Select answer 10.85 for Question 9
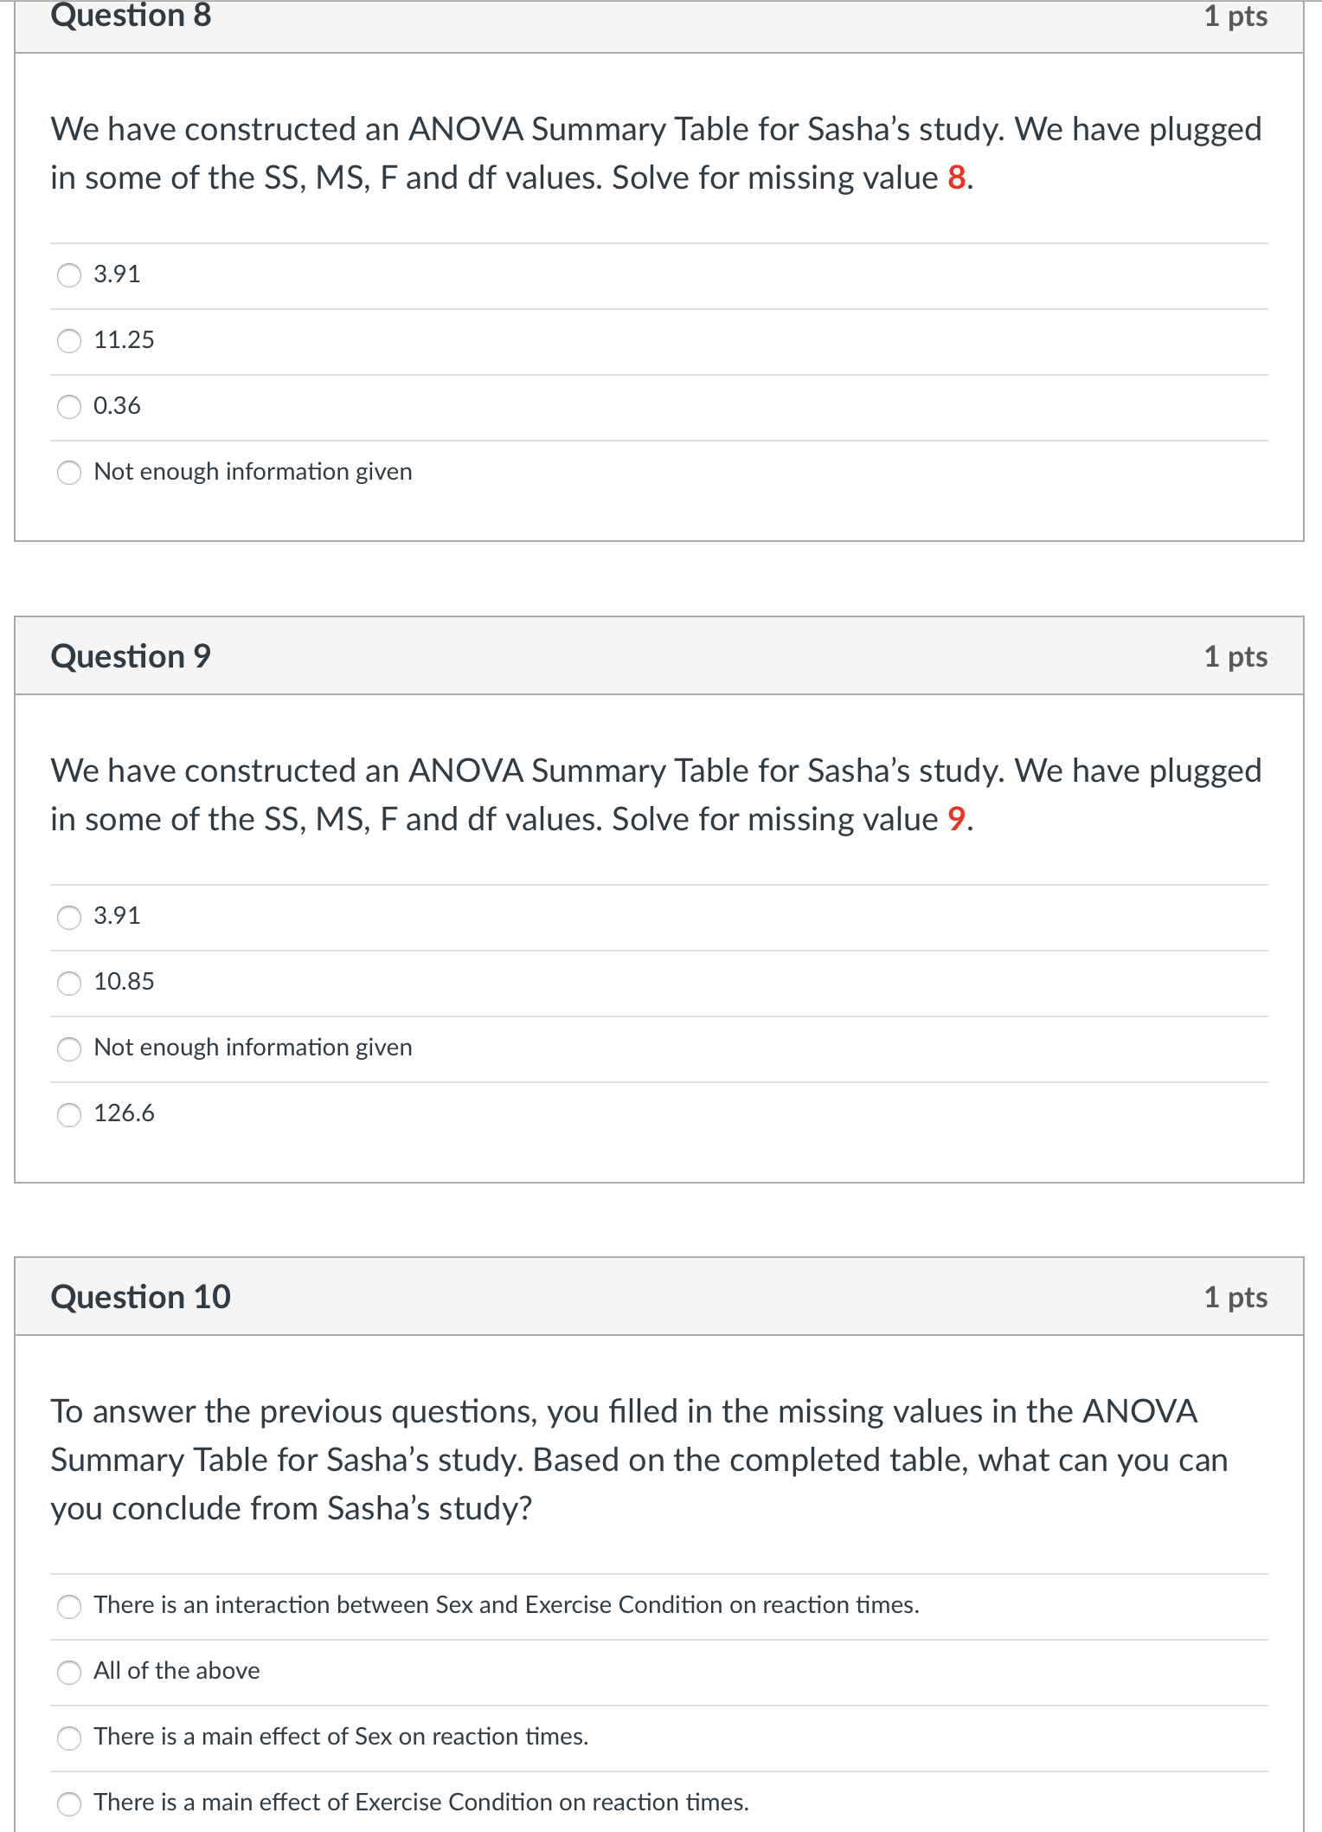Image resolution: width=1322 pixels, height=1832 pixels. 69,984
